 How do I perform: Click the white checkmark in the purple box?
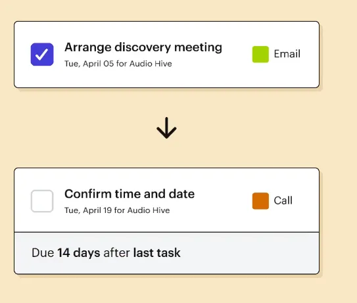coord(41,55)
